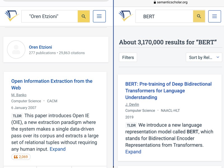Click the Semantic Scholar logo in left pane
224x168 pixels.
[12, 16]
